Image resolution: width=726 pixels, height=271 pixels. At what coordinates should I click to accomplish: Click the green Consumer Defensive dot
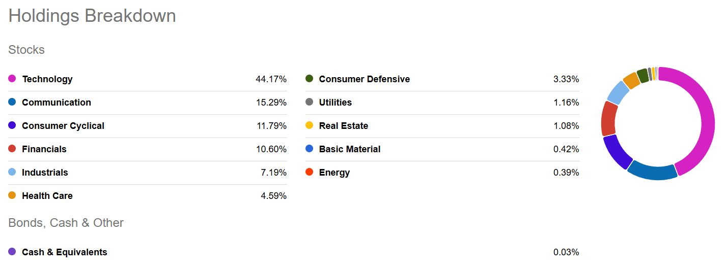309,79
